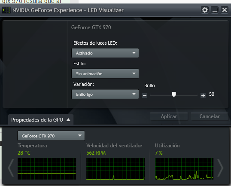Increase brightness with the plus button
The image size is (231, 186).
(x=203, y=95)
